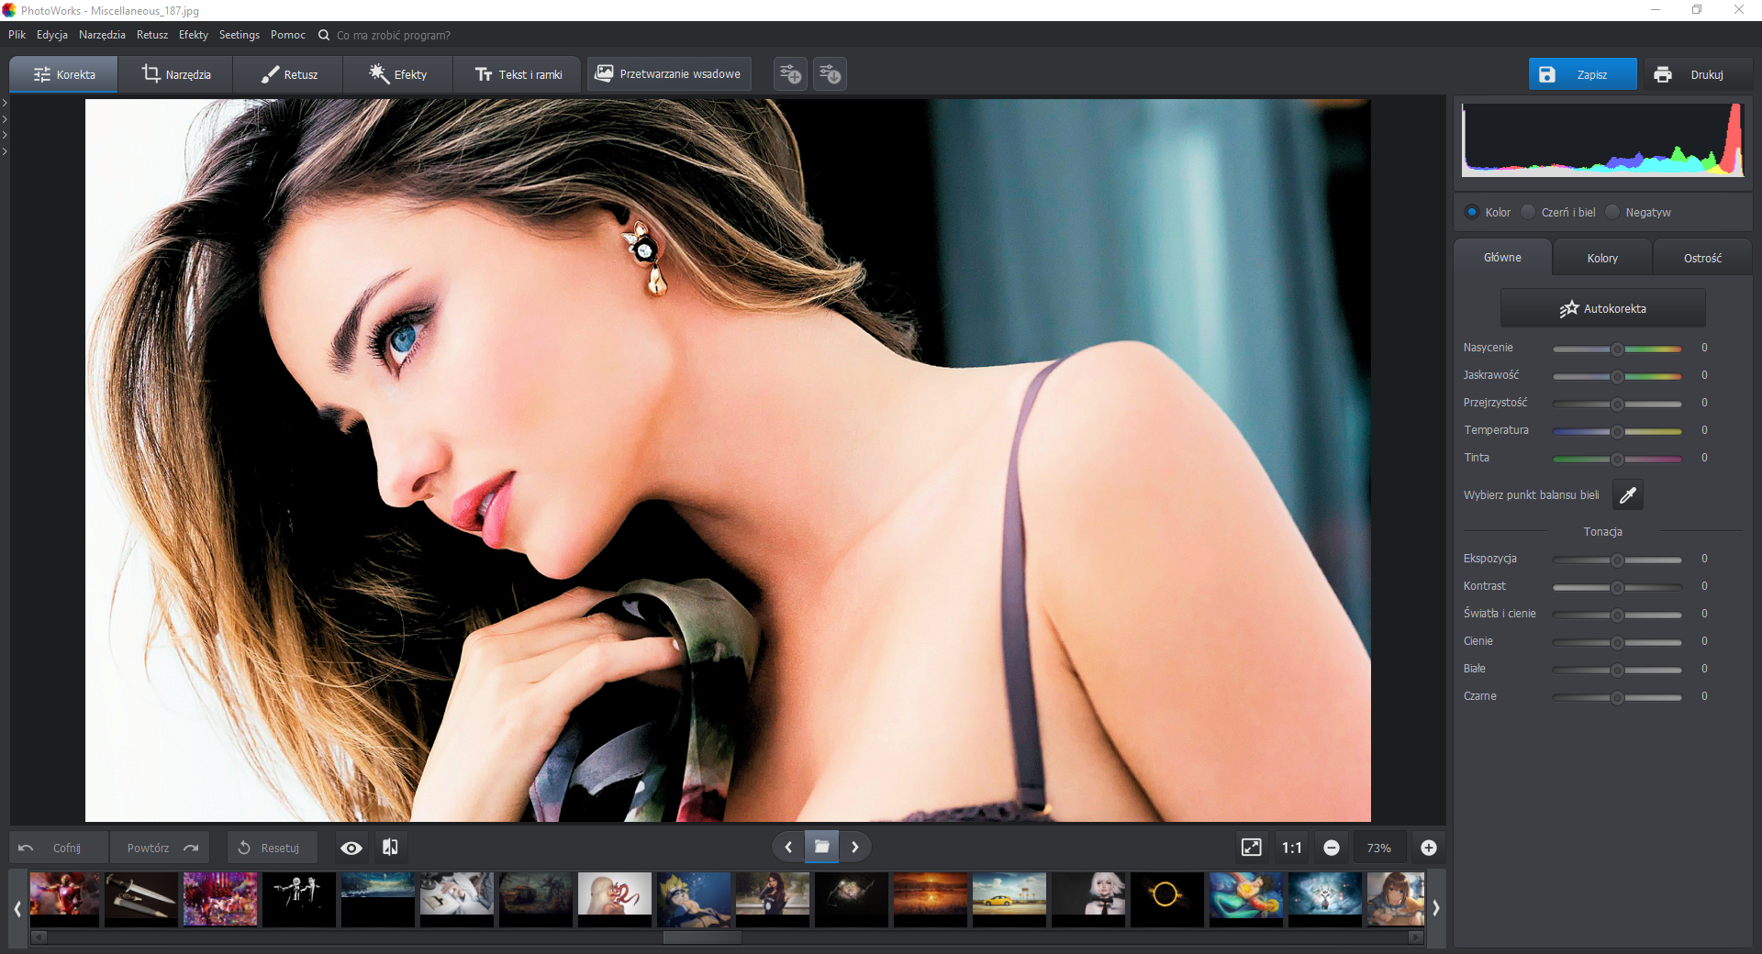Select the Kolor radio button
The width and height of the screenshot is (1762, 954).
coord(1472,212)
